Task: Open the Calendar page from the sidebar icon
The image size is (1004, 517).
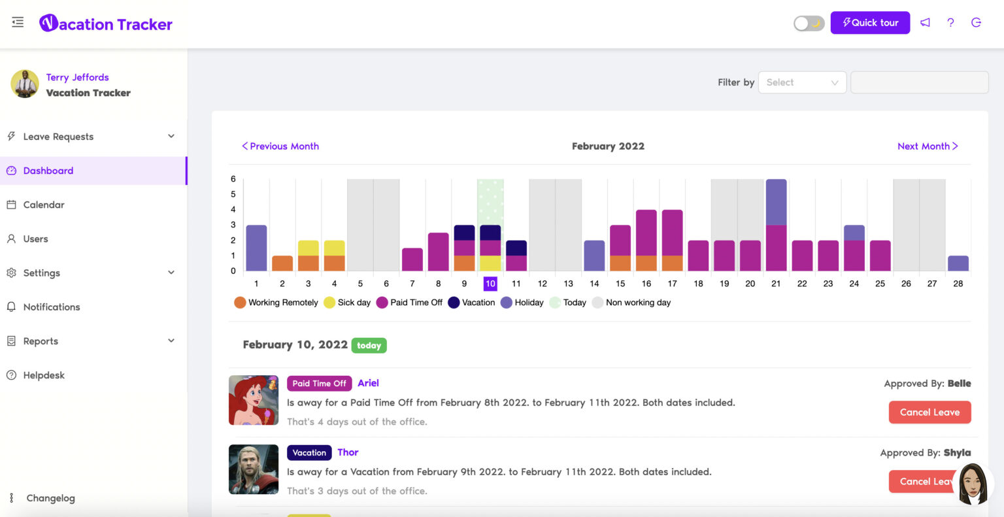Action: click(x=11, y=205)
